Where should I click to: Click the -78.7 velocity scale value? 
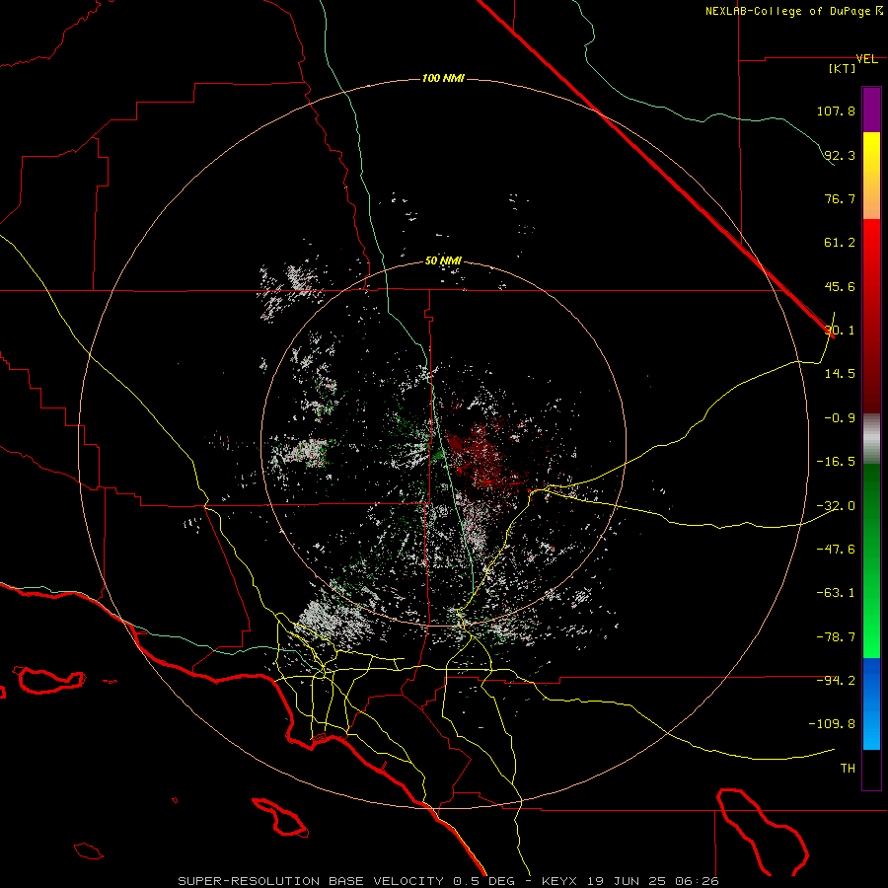(836, 637)
